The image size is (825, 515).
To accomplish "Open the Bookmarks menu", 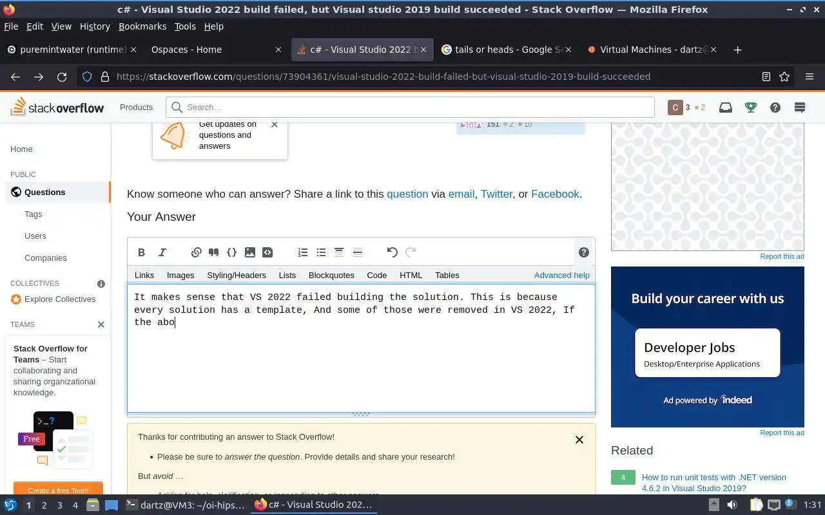I will point(142,26).
